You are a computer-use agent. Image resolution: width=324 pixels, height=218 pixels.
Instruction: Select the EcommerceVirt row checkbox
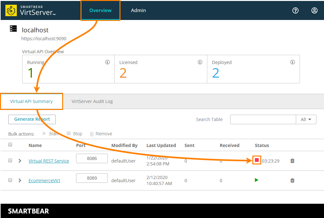(x=10, y=180)
